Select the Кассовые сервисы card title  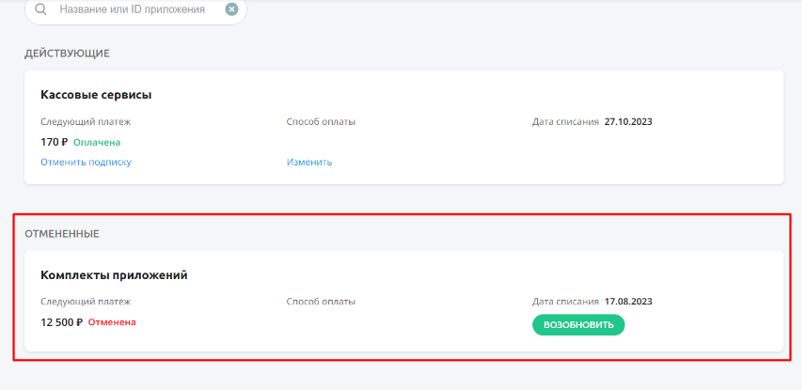(96, 95)
